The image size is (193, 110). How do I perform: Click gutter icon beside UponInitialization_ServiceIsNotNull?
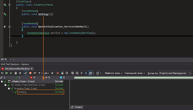tap(5, 27)
